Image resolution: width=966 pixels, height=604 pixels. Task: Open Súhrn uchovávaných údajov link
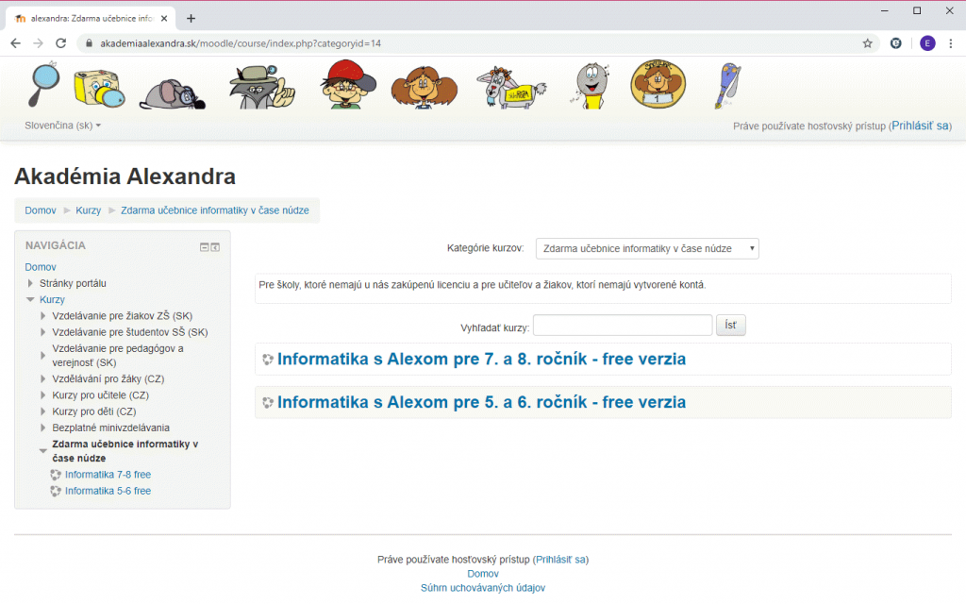pyautogui.click(x=483, y=588)
